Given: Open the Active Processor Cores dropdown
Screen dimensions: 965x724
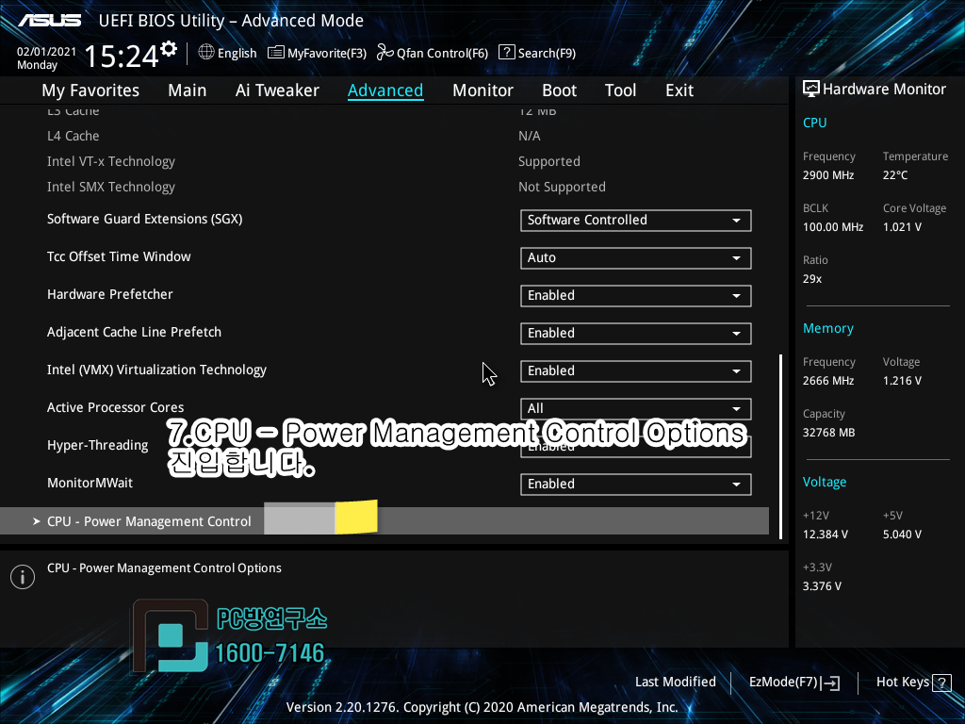Looking at the screenshot, I should [x=636, y=409].
